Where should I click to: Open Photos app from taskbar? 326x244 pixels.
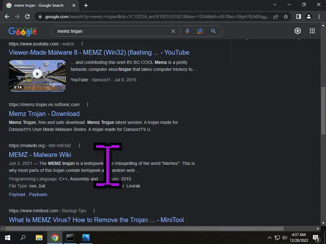click(x=86, y=238)
